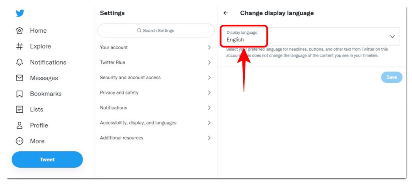
Task: Open Additional resources settings
Action: (156, 138)
